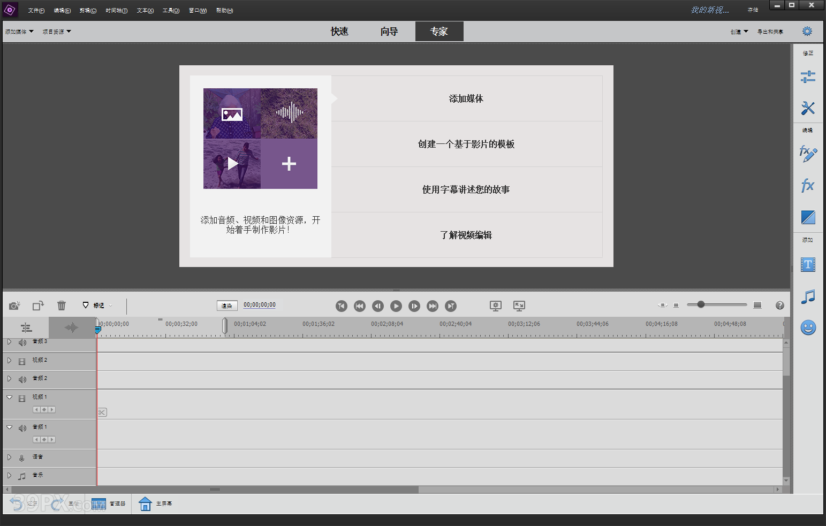Toggle the 视频 2 track film icon
The height and width of the screenshot is (526, 826).
(x=22, y=361)
